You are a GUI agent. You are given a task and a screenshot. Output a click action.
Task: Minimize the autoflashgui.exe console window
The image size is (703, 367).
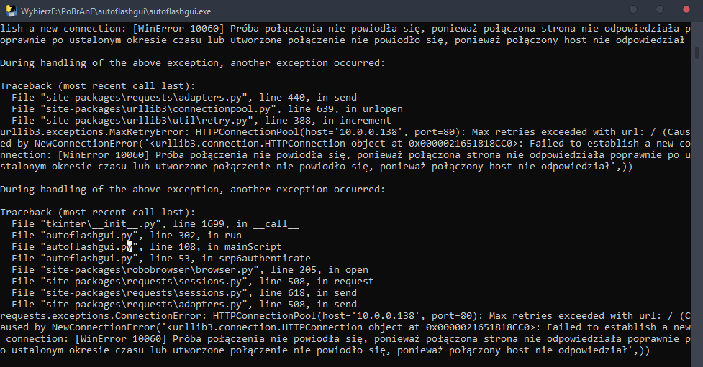click(633, 9)
